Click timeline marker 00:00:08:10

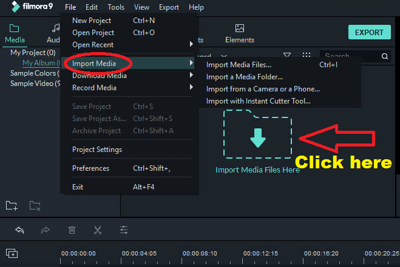[200, 254]
